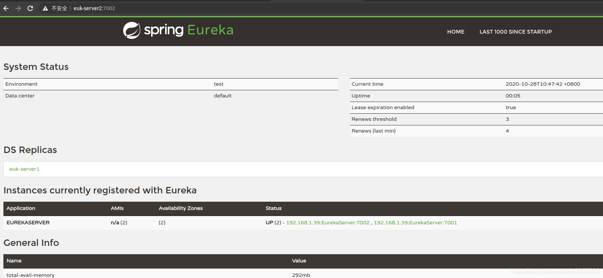Open LAST 1000 SINCE STARTUP page

coord(515,32)
